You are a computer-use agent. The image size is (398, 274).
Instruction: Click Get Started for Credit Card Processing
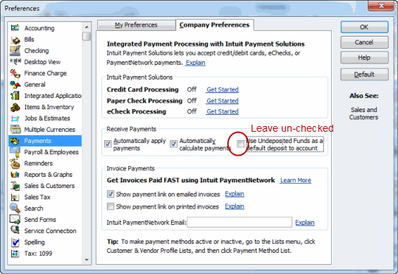(x=223, y=89)
